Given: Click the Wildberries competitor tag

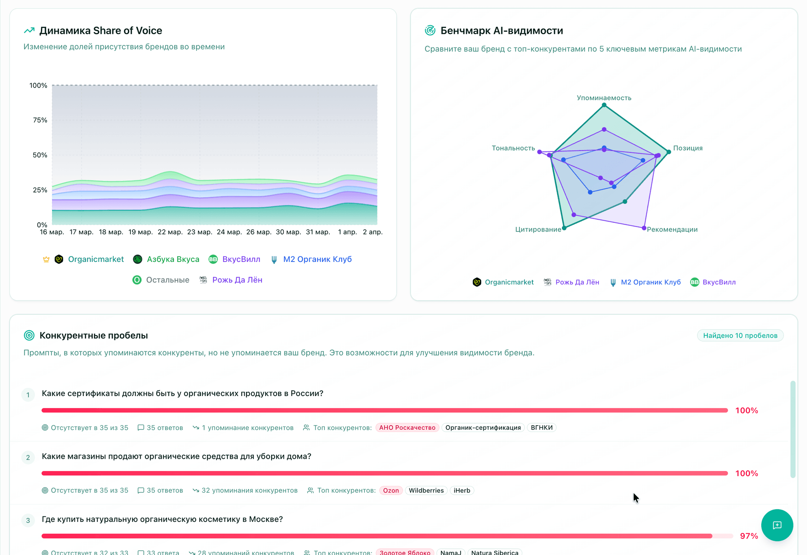Looking at the screenshot, I should pos(426,490).
